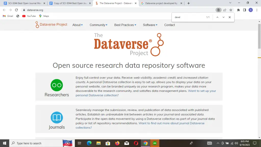
Task: Open Firefox from the Windows taskbar
Action: tap(117, 143)
